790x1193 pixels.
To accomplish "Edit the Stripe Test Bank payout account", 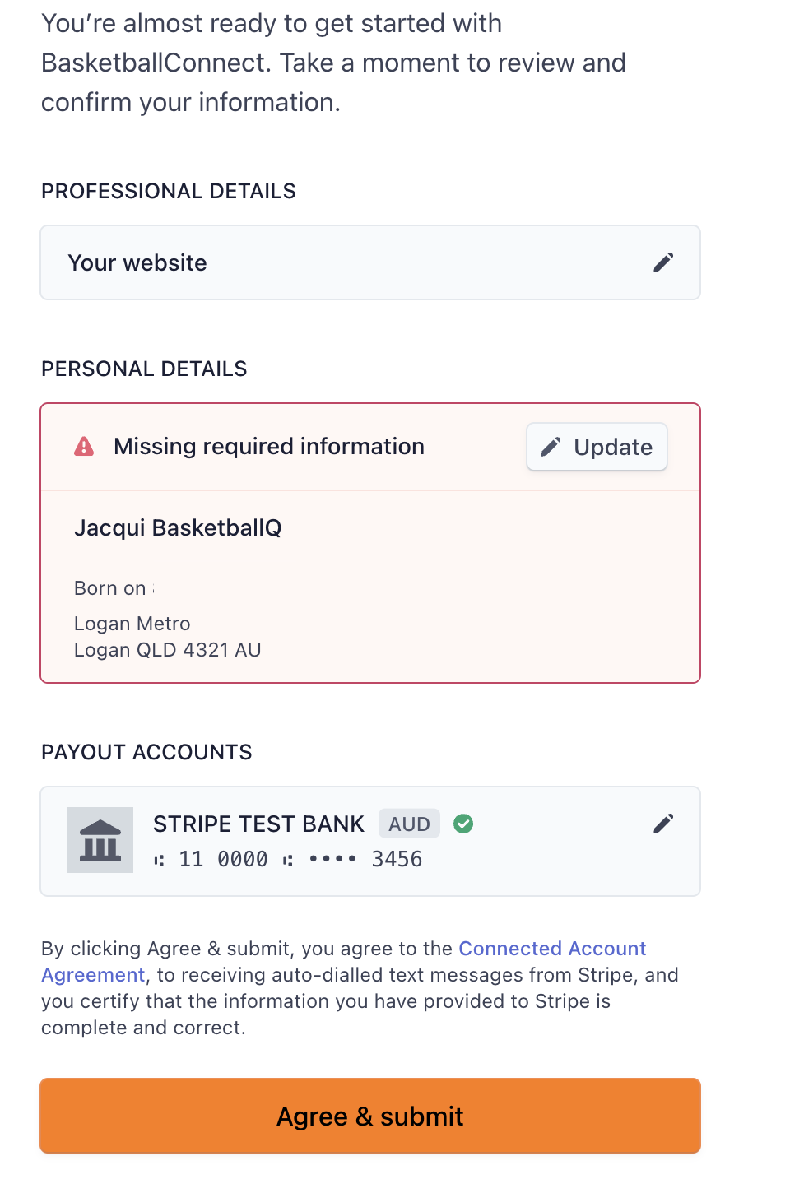I will point(663,824).
